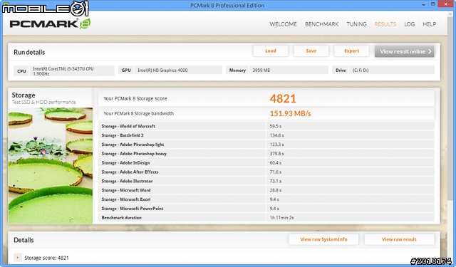Select the Storage - Adobe Photoshop heavy row
456x267 pixels.
pyautogui.click(x=266, y=153)
